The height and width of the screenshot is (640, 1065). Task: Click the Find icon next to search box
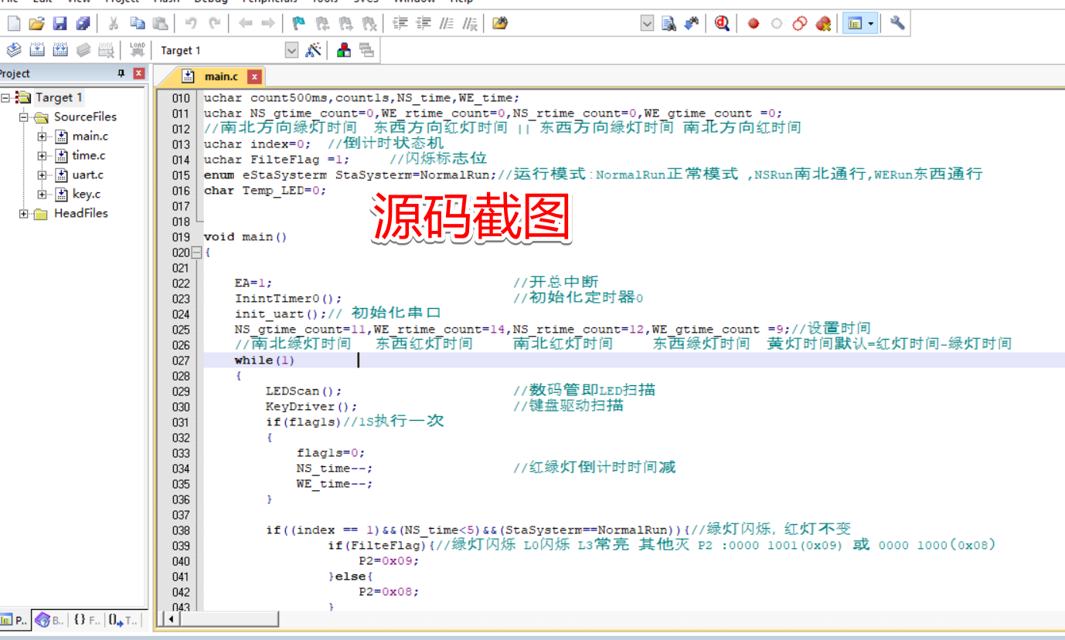click(x=669, y=24)
